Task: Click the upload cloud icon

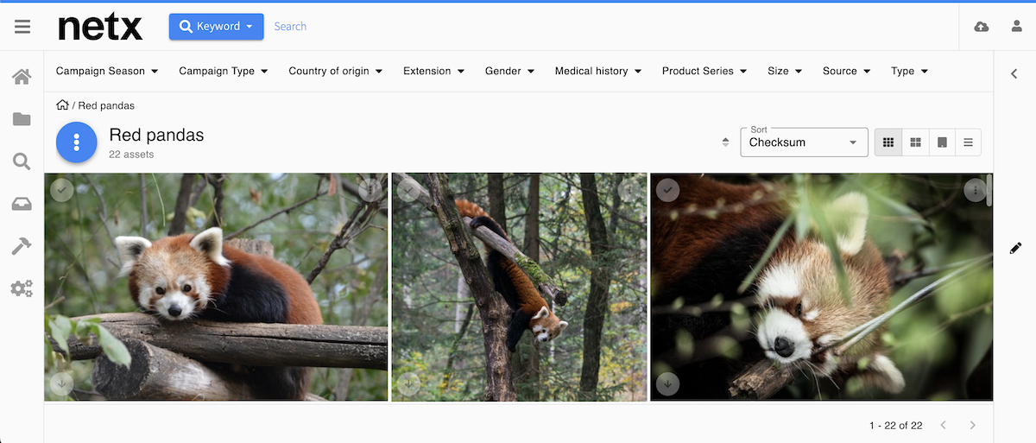Action: 982,27
